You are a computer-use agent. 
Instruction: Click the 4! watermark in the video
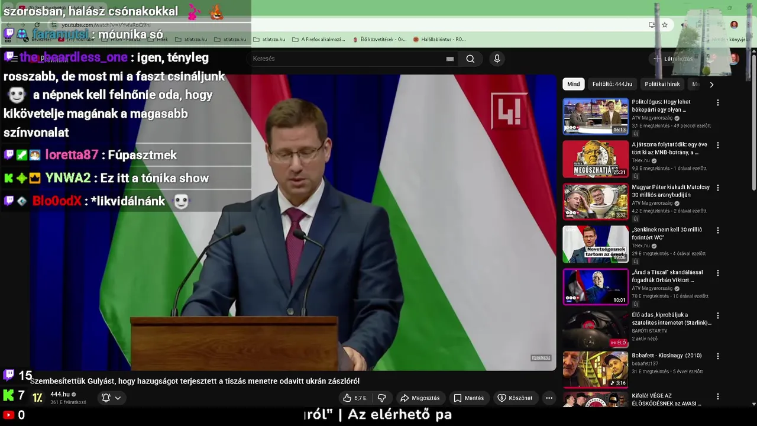pos(509,111)
